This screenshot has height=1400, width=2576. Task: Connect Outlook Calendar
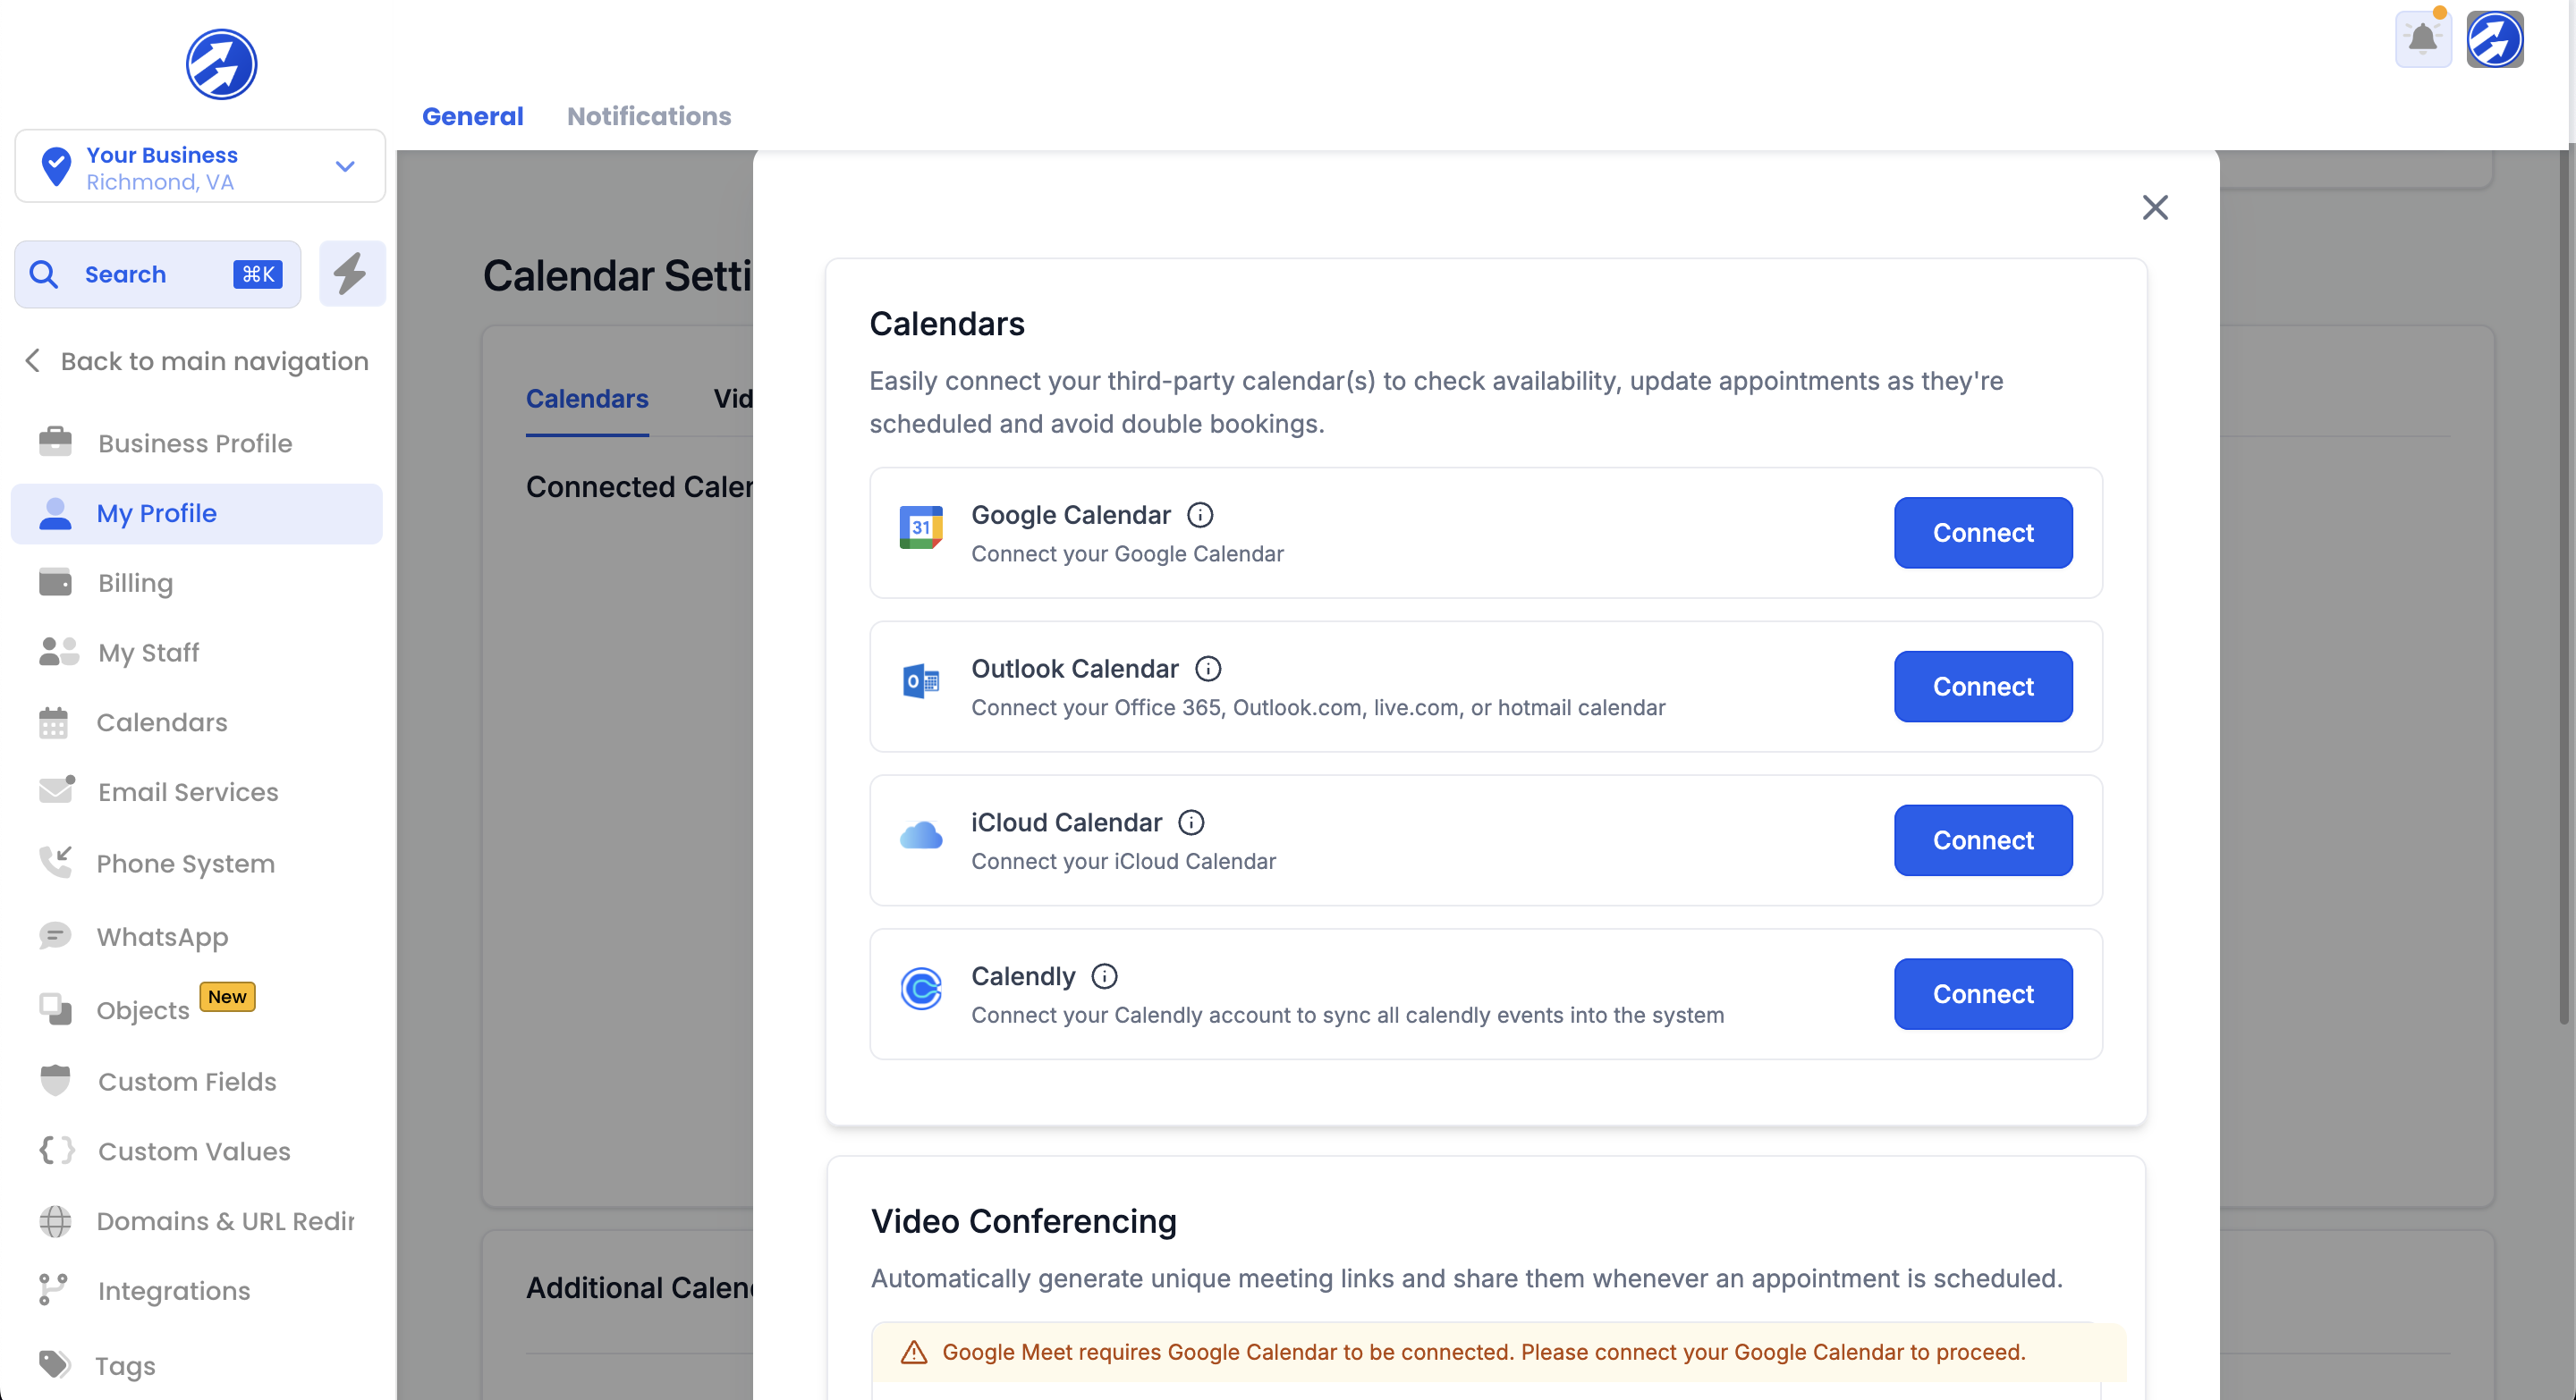tap(1982, 687)
